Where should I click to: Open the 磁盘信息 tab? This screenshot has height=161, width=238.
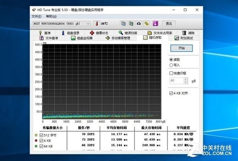tap(71, 33)
